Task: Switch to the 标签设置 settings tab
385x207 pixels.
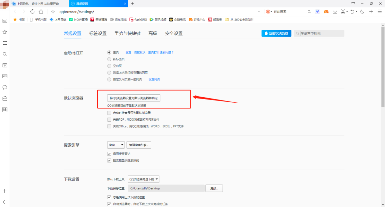Action: [98, 33]
